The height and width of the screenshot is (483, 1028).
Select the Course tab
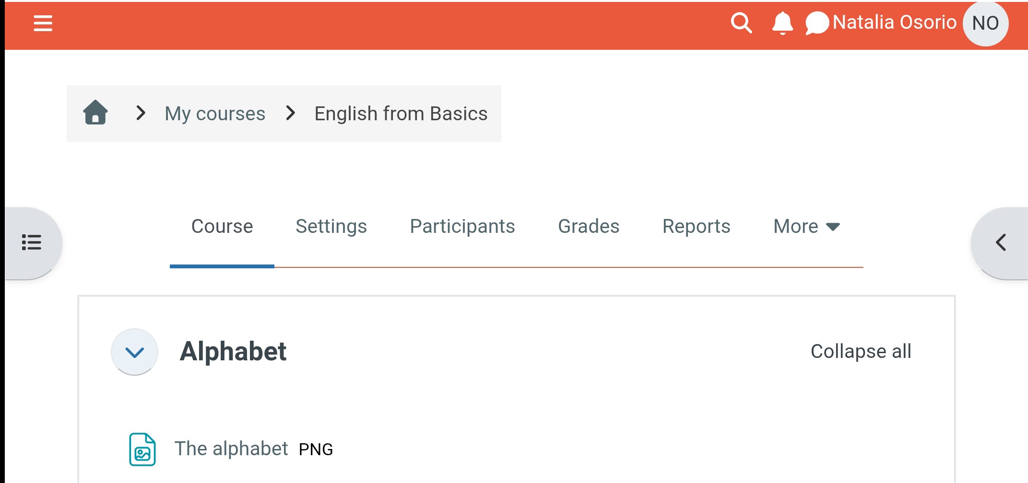click(222, 226)
